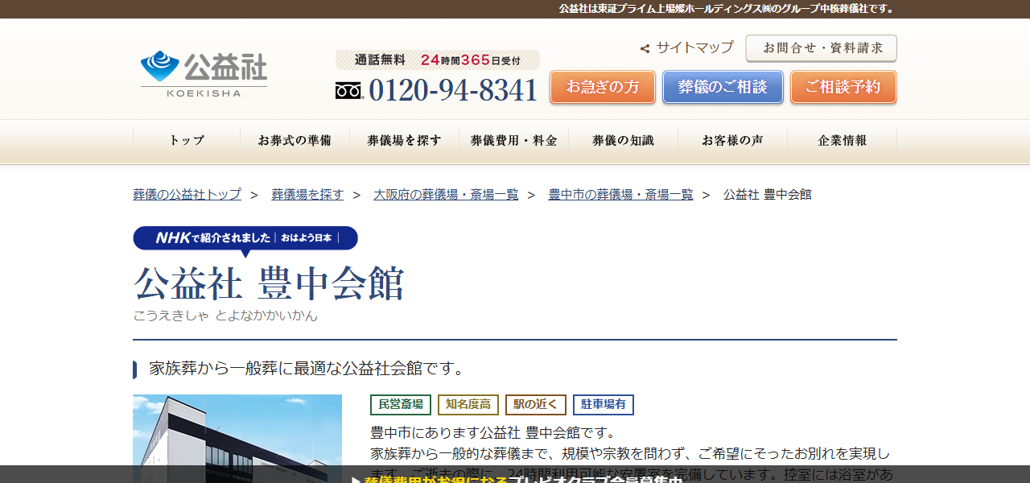This screenshot has height=483, width=1030.
Task: Click the free-dial phone icon
Action: click(350, 90)
